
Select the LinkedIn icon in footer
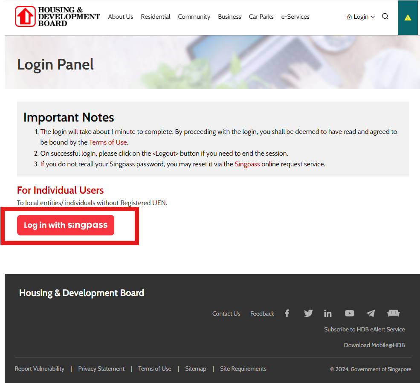pyautogui.click(x=327, y=313)
